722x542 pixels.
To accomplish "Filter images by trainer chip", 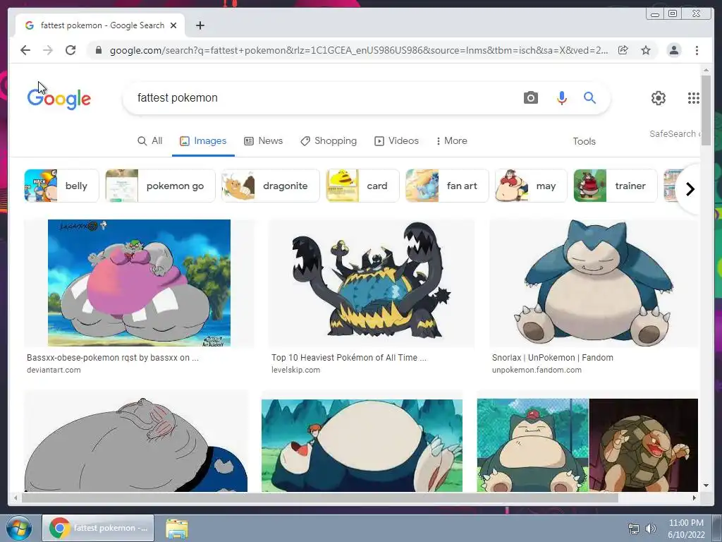I will click(x=616, y=186).
